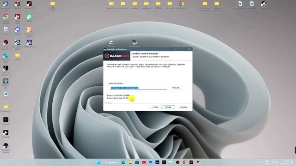296x166 pixels.
Task: Click the taskbar search box
Action: pyautogui.click(x=111, y=162)
